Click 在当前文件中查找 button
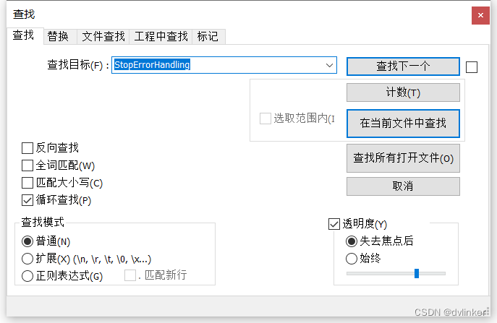 (403, 123)
